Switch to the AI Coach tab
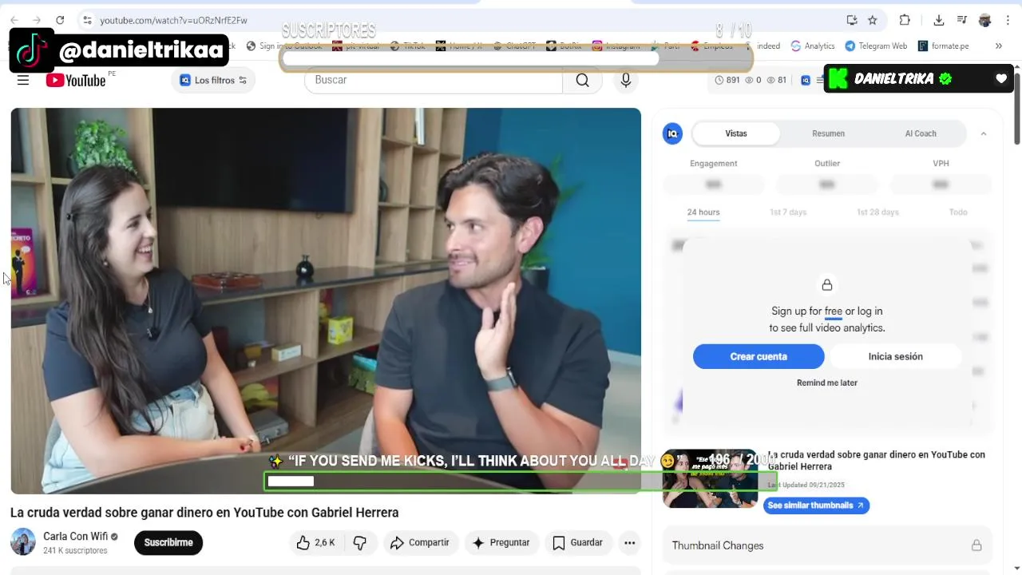This screenshot has width=1022, height=575. tap(921, 133)
